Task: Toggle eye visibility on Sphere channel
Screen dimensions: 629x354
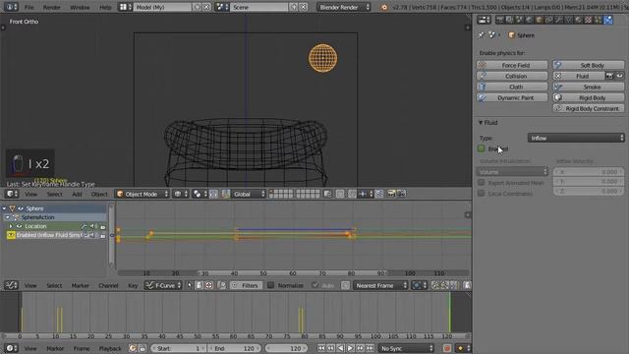Action: [21, 208]
